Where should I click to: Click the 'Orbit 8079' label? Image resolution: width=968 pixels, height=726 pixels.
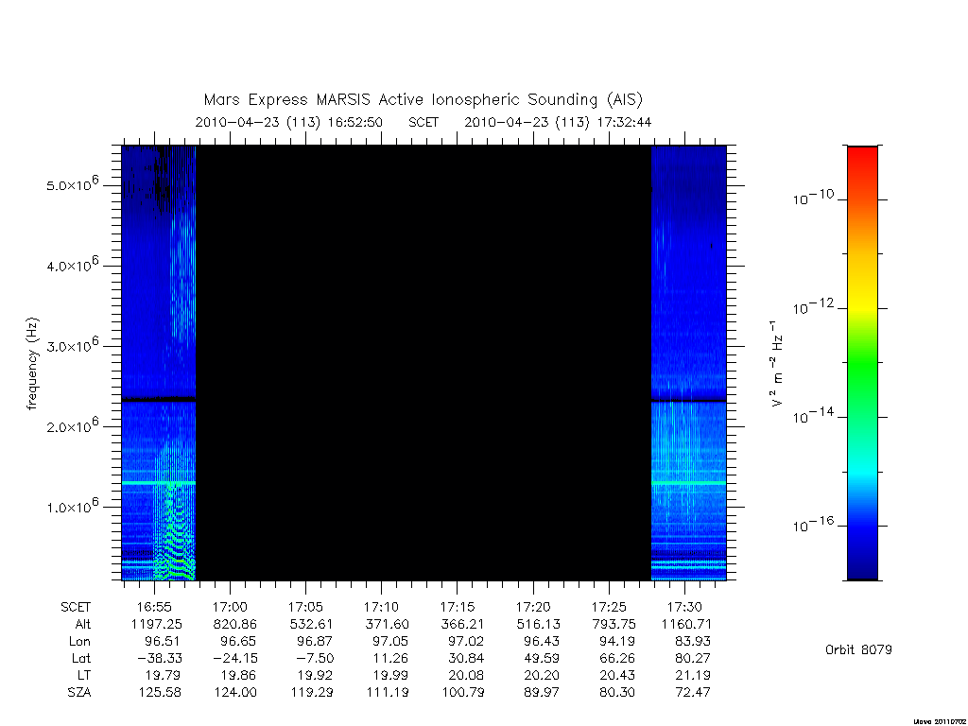(858, 649)
